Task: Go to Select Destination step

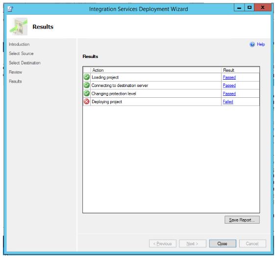Action: coord(25,63)
